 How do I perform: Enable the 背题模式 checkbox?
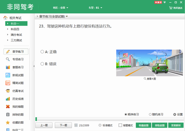coord(120,125)
